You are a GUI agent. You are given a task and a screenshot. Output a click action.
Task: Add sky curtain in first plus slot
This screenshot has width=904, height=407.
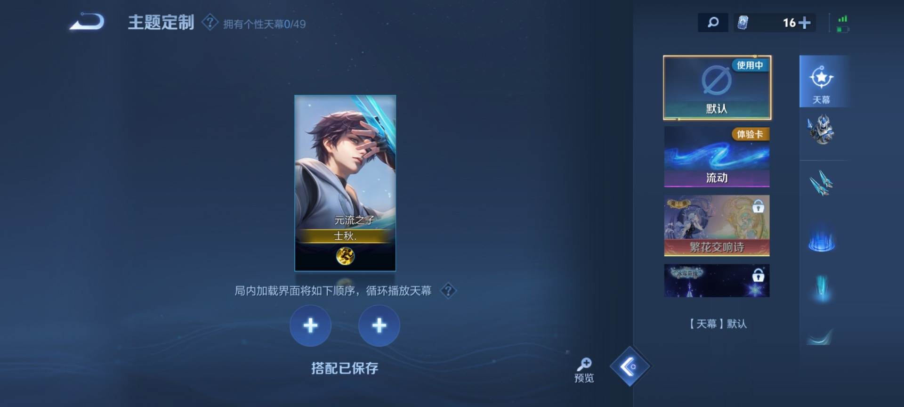click(x=310, y=326)
